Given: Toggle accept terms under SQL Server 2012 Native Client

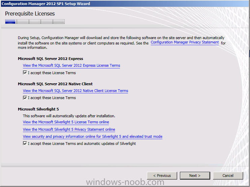Looking at the screenshot, I should (x=25, y=98).
